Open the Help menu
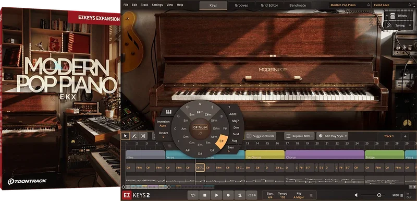Screen dimensions: 417x201 pos(180,5)
